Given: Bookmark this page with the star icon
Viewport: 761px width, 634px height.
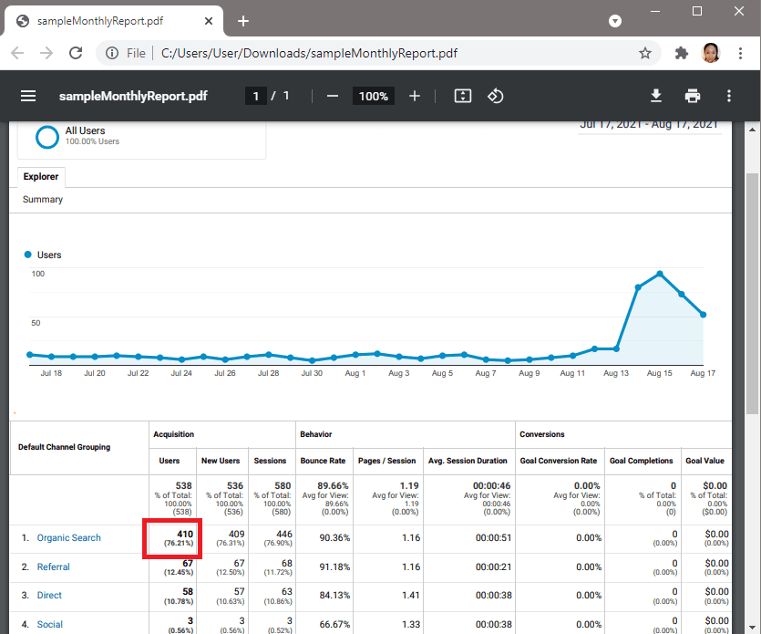Looking at the screenshot, I should (645, 53).
